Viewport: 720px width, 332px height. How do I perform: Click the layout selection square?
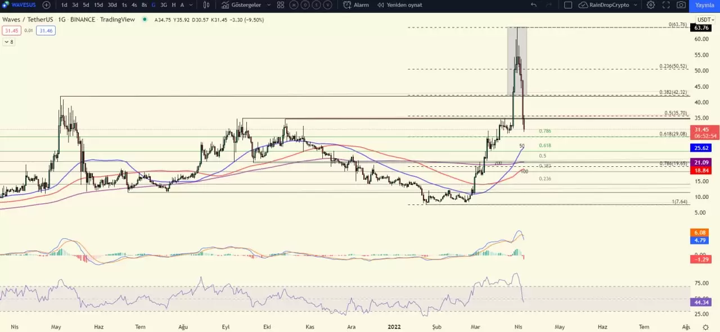point(568,5)
